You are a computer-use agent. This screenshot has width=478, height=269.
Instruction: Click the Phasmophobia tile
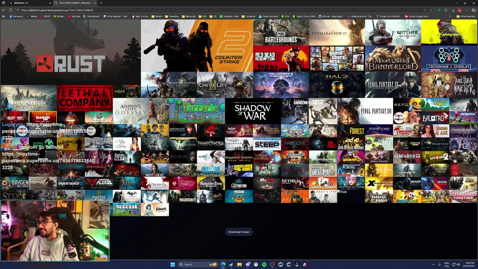click(x=211, y=143)
